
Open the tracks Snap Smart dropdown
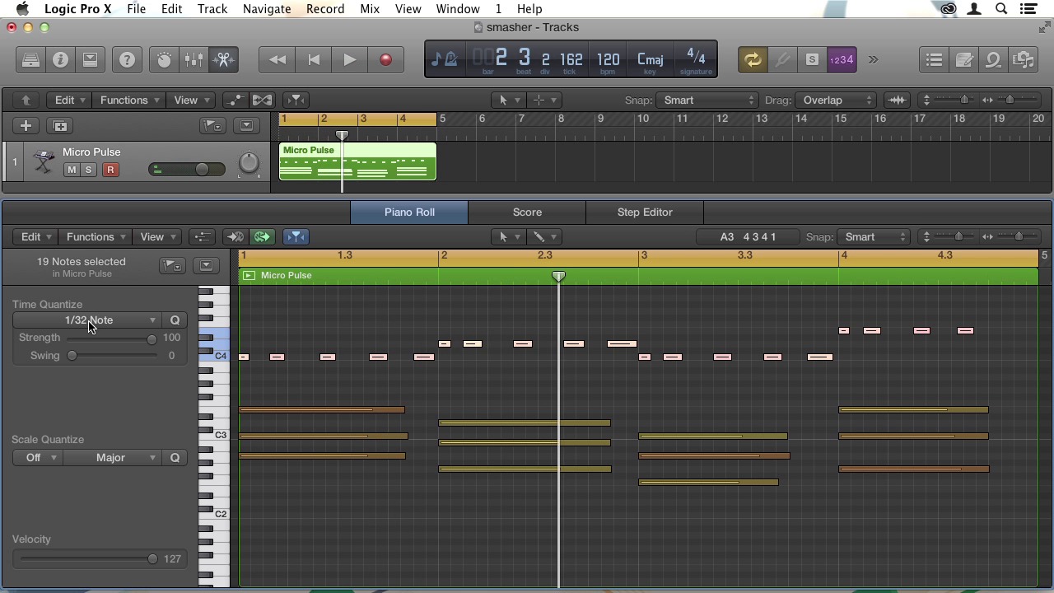707,100
